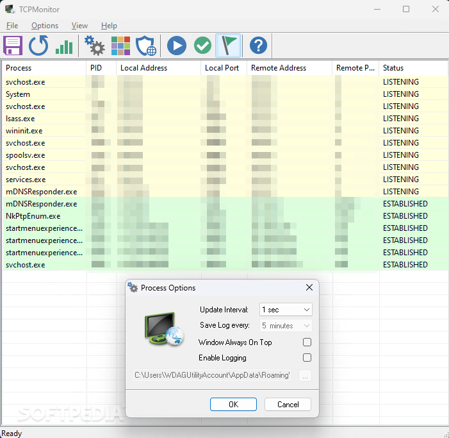The width and height of the screenshot is (449, 438).
Task: Click the purple floppy disk save icon
Action: click(x=13, y=46)
